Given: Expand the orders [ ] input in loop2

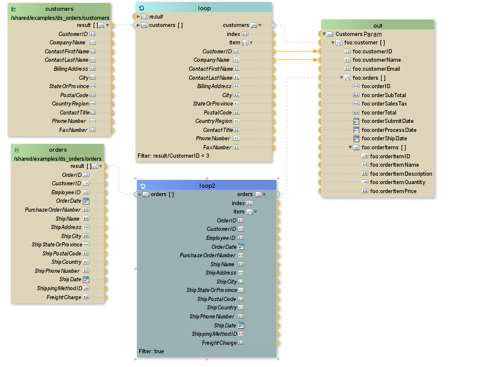Looking at the screenshot, I should (140, 194).
